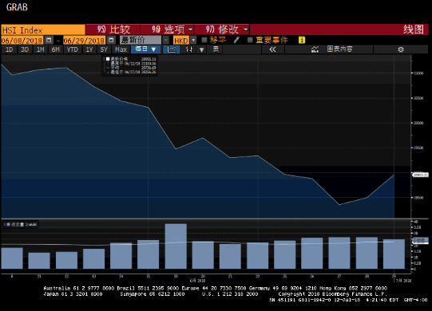The image size is (432, 311).
Task: Click the HSI Index security field
Action: [x=43, y=30]
